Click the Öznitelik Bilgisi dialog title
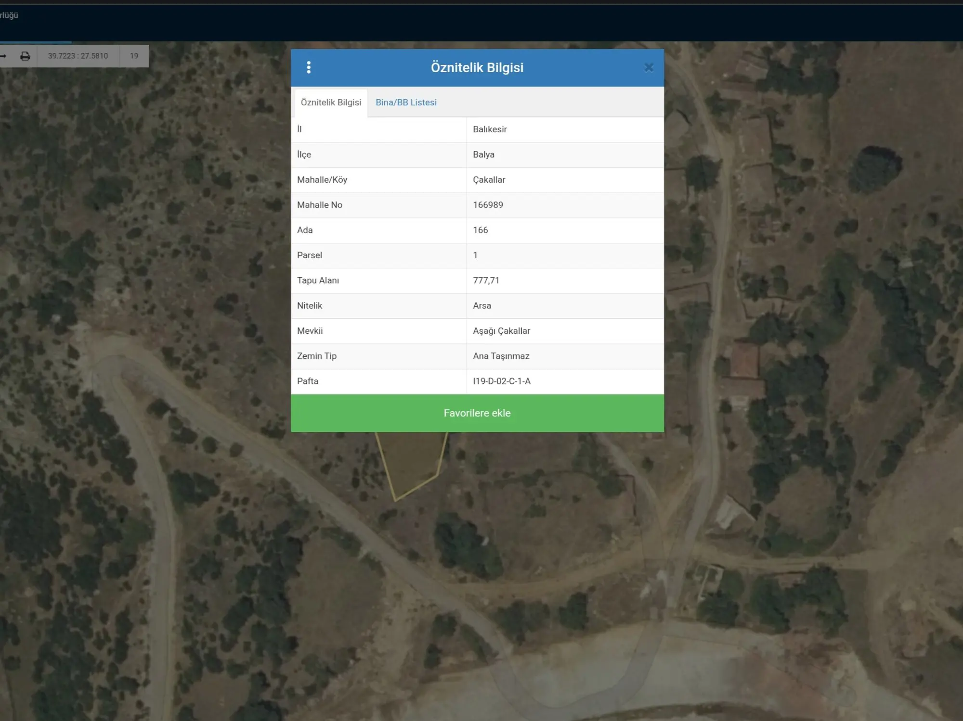Image resolution: width=963 pixels, height=721 pixels. click(x=477, y=68)
